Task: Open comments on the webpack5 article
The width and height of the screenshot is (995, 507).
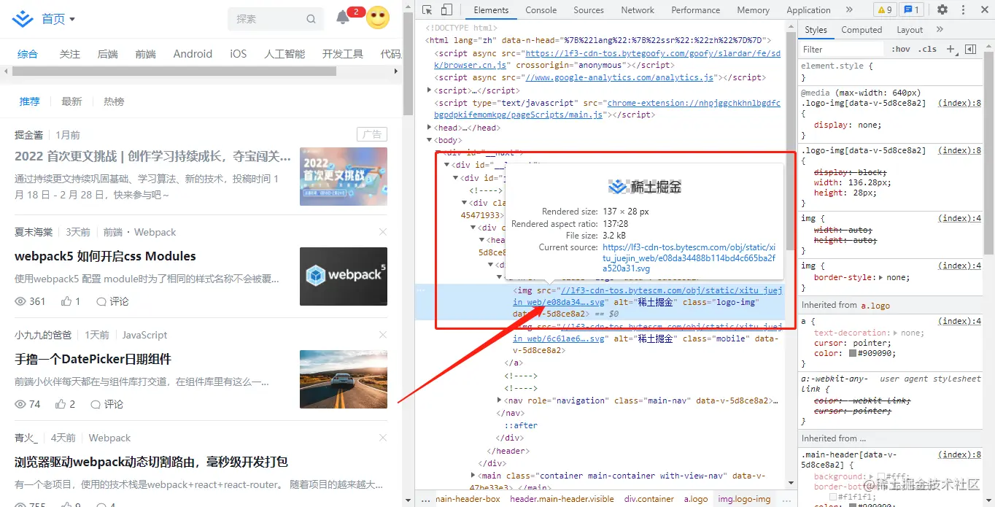Action: click(x=112, y=301)
